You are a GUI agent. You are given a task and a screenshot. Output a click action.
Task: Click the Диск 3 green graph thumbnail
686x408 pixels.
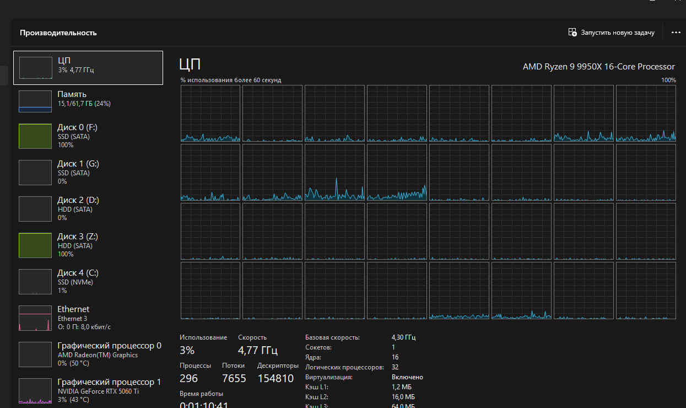coord(35,245)
